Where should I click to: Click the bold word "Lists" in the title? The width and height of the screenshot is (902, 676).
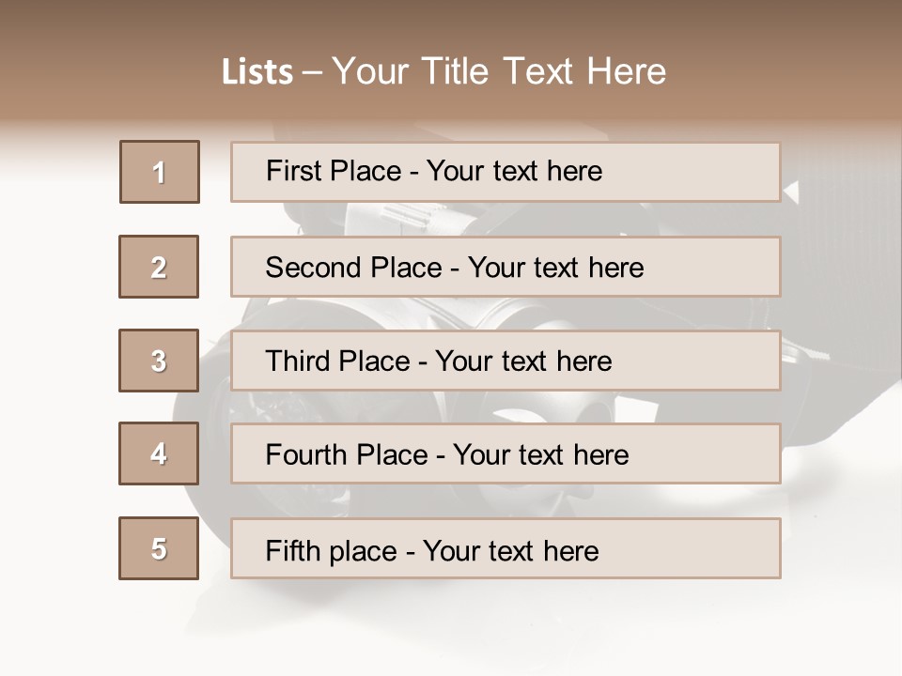tap(257, 72)
